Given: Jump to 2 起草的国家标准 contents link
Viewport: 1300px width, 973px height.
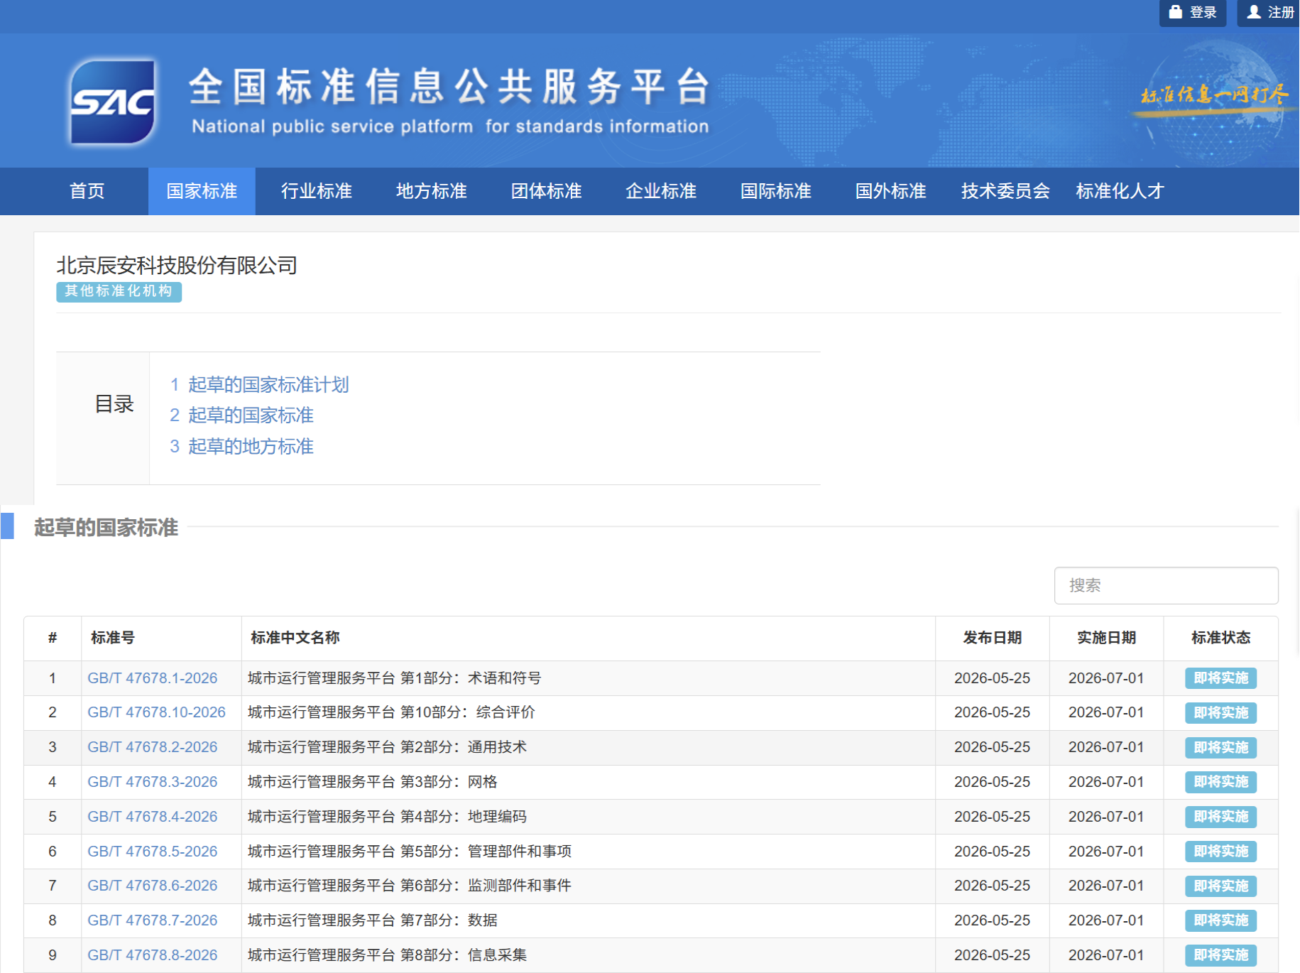Looking at the screenshot, I should click(x=241, y=415).
